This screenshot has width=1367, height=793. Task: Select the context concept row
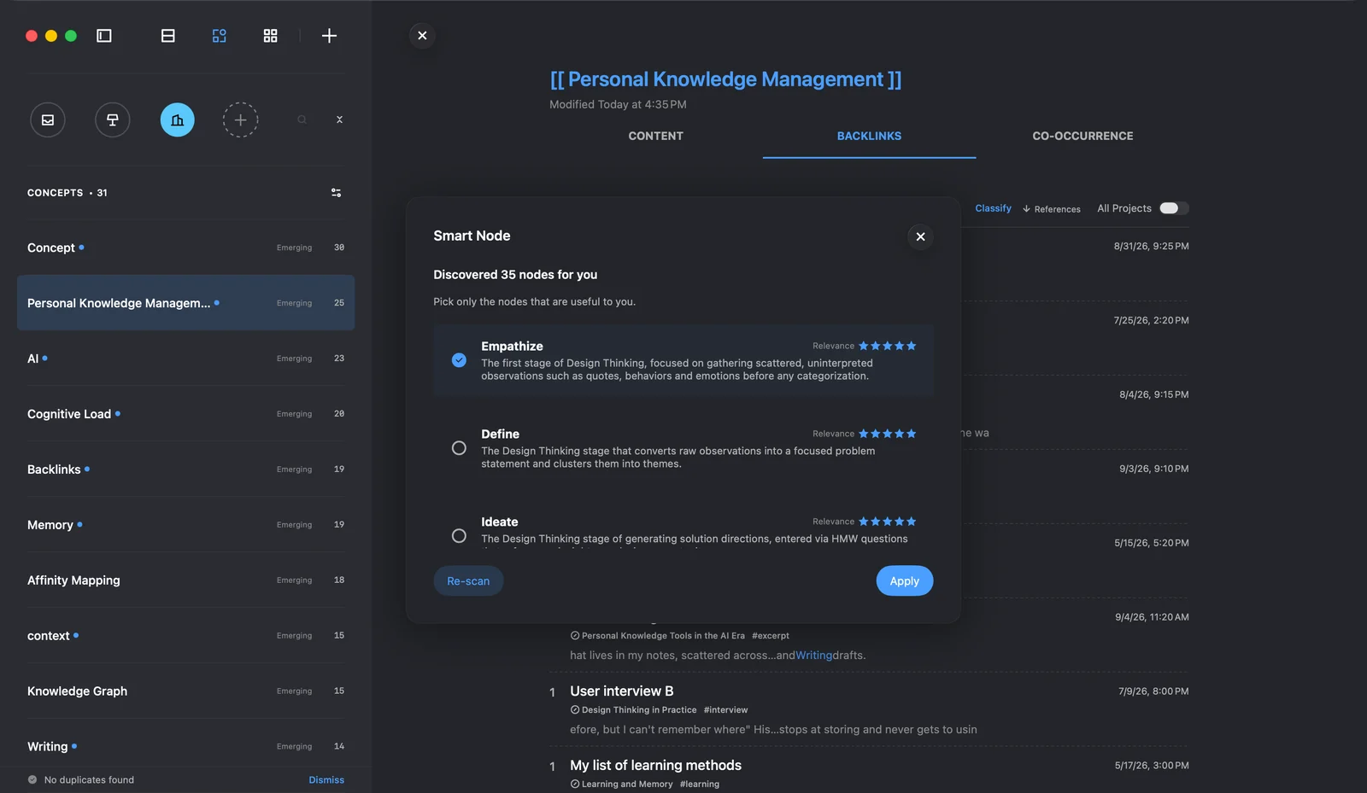185,636
